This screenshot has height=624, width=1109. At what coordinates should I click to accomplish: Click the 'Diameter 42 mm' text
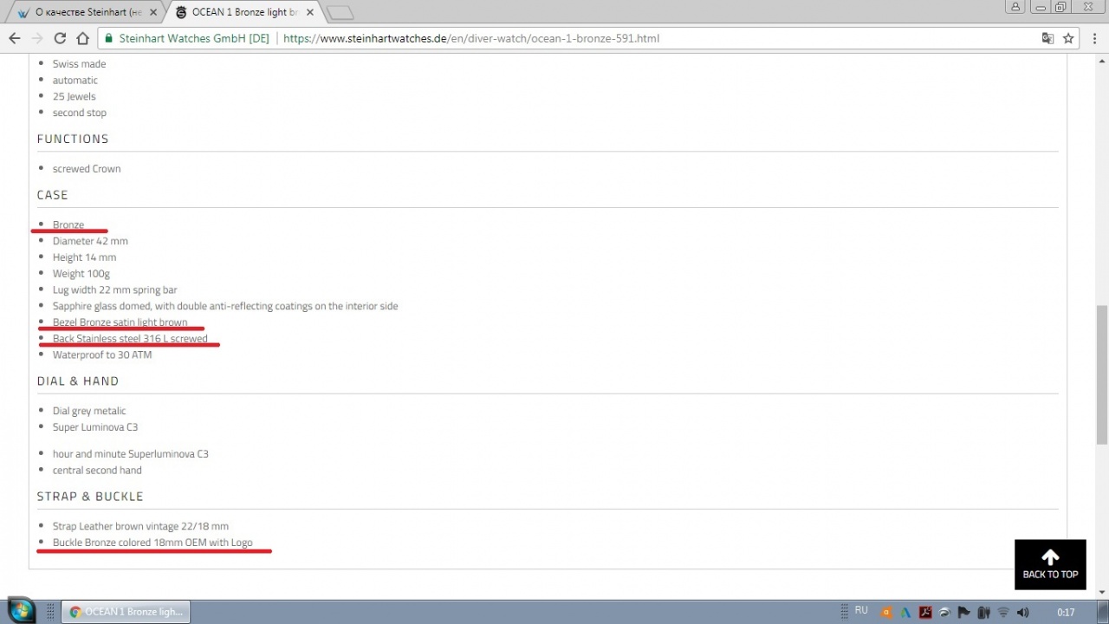pyautogui.click(x=90, y=241)
